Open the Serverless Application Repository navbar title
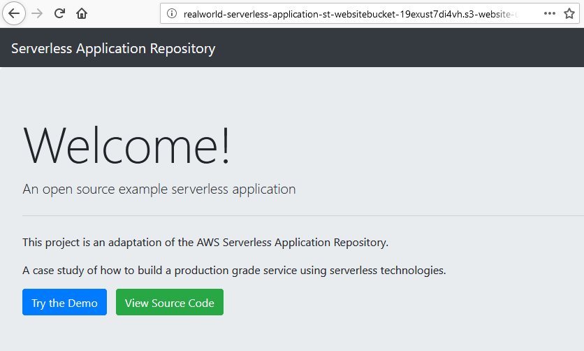The height and width of the screenshot is (351, 584). pyautogui.click(x=113, y=48)
